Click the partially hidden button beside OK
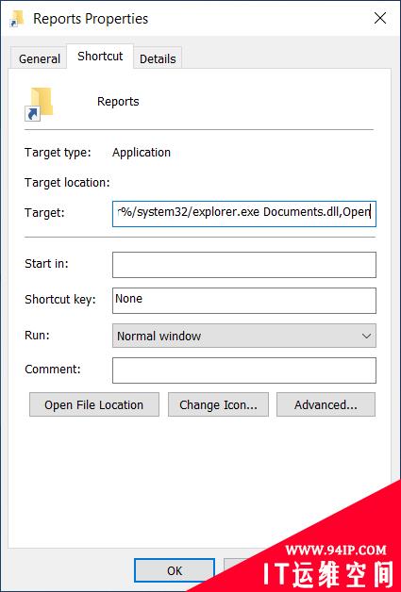Image resolution: width=401 pixels, height=592 pixels. point(236,565)
